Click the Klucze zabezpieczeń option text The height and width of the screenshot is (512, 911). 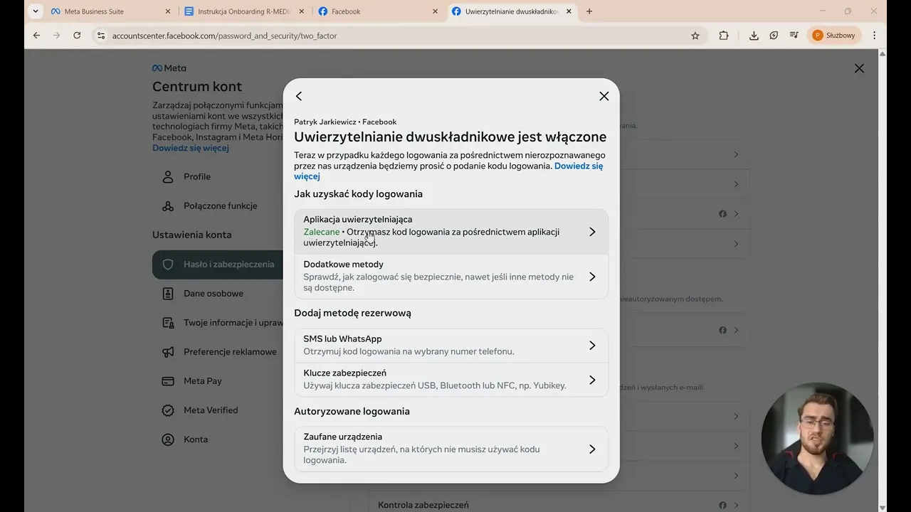[344, 373]
